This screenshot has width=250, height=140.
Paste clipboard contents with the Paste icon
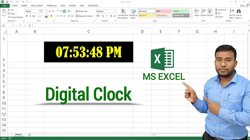tap(4, 12)
